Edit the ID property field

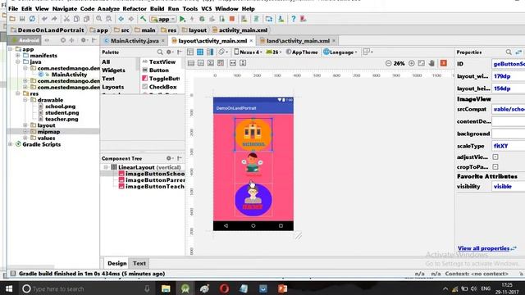(x=509, y=64)
